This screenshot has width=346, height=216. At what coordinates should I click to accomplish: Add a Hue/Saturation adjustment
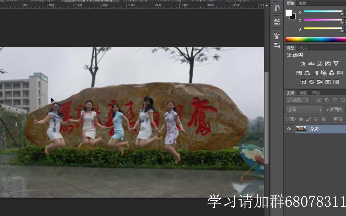[x=299, y=73]
